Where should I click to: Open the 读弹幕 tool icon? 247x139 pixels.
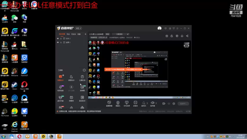82,88
